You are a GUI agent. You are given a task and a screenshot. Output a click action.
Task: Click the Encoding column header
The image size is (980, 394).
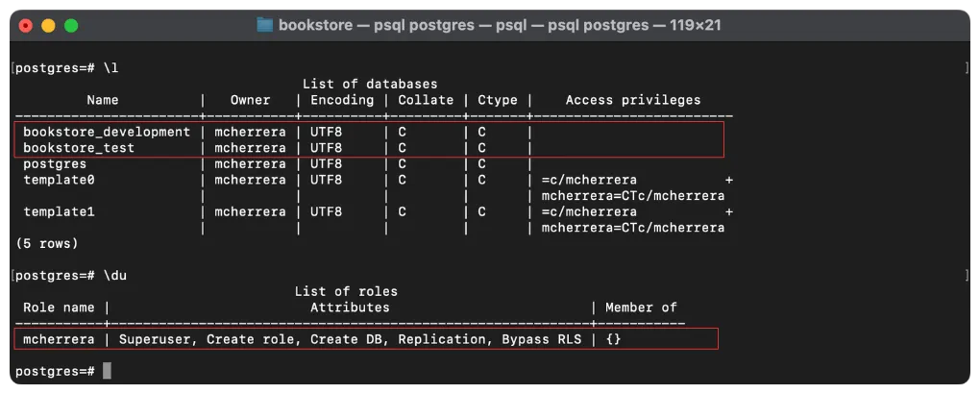(x=342, y=100)
